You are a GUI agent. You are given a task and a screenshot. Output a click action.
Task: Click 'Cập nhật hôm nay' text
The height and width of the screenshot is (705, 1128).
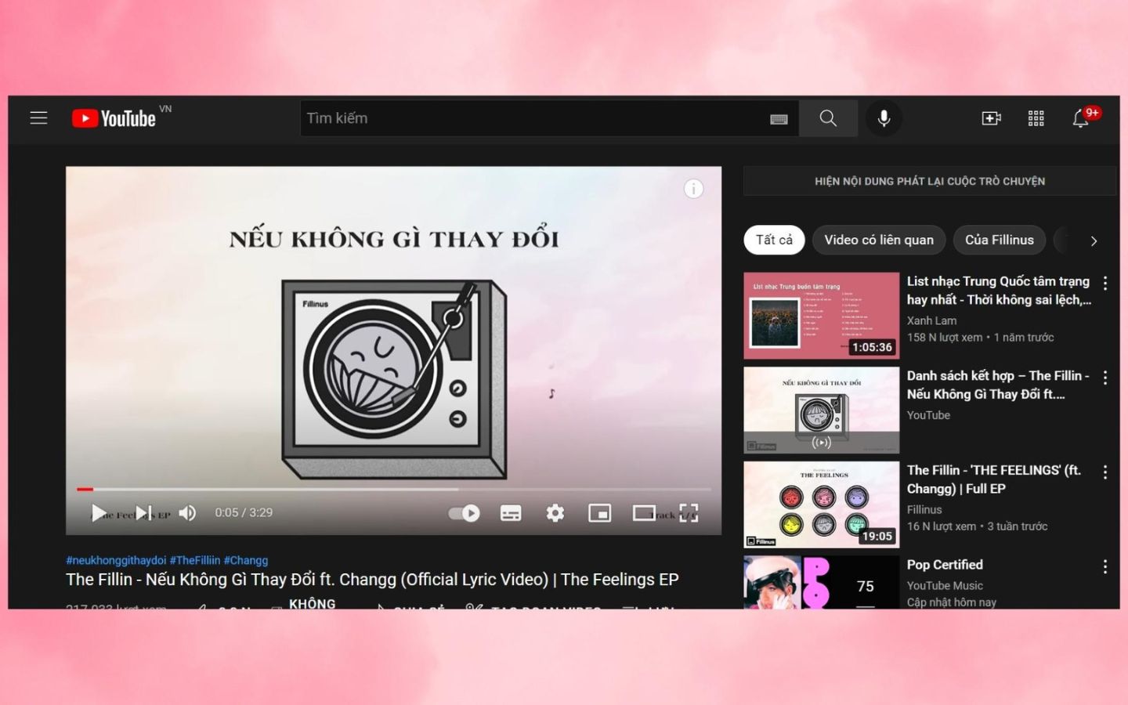click(x=952, y=602)
